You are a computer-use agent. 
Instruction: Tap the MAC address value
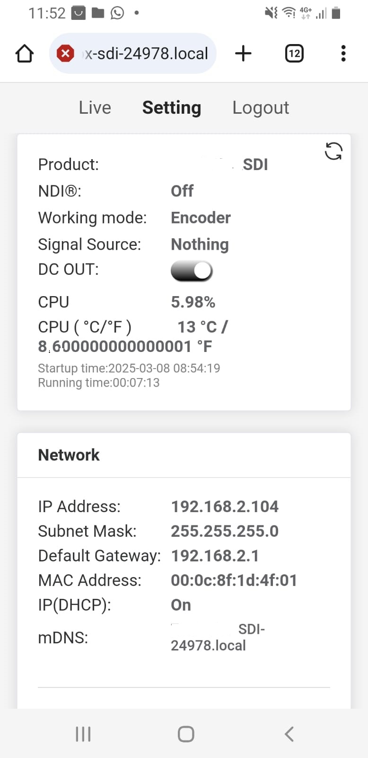click(x=234, y=580)
